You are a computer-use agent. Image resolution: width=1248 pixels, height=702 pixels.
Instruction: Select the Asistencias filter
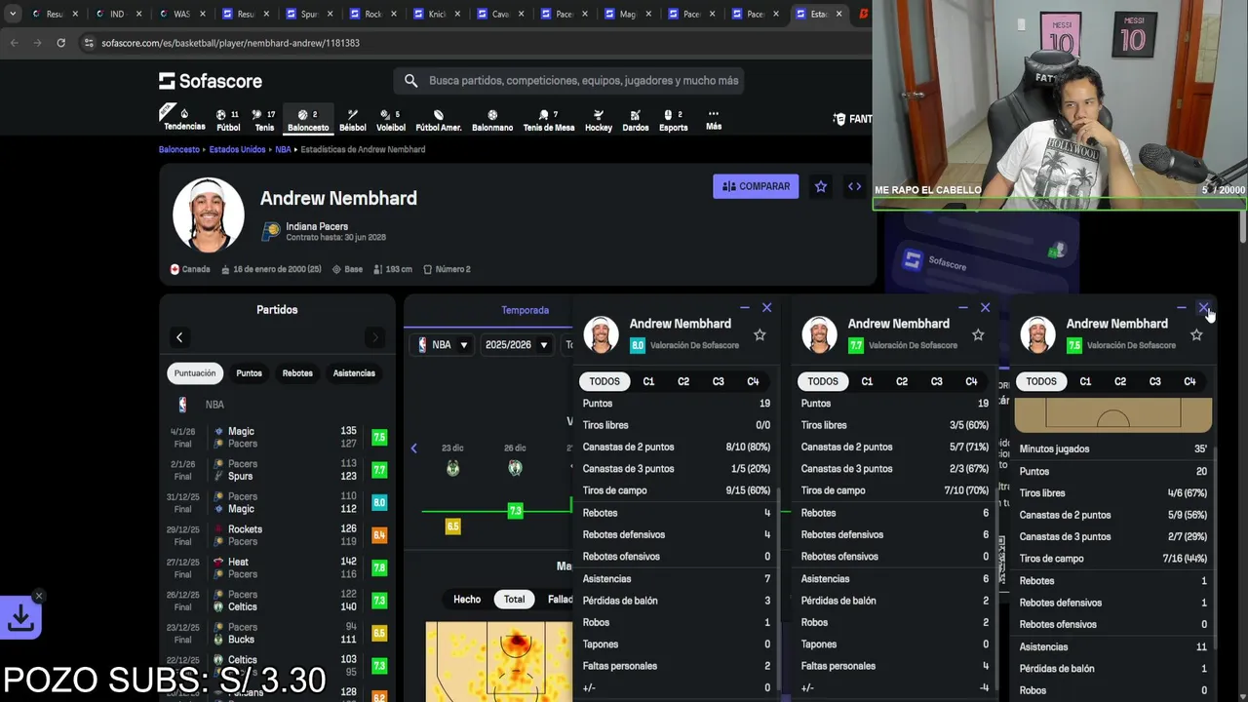pos(354,373)
